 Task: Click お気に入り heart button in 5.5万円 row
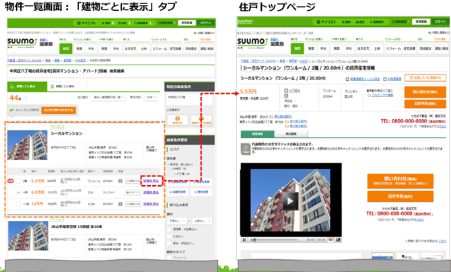133,181
